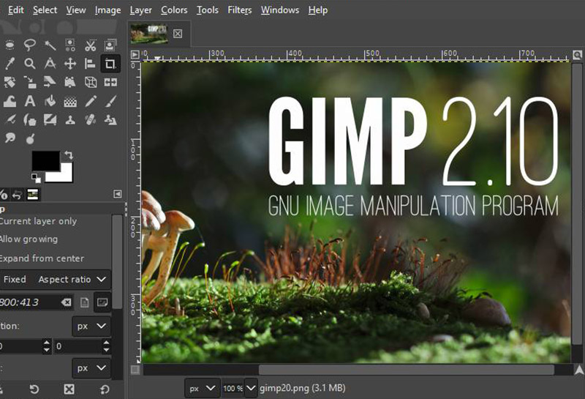585x399 pixels.
Task: Select the Rotate tool
Action: [10, 82]
